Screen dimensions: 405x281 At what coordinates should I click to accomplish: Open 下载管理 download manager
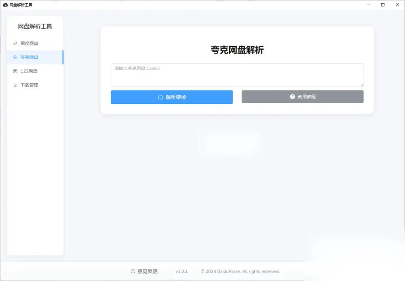coord(35,85)
